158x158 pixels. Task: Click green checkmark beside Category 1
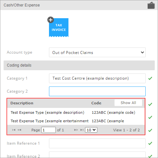coord(150,78)
